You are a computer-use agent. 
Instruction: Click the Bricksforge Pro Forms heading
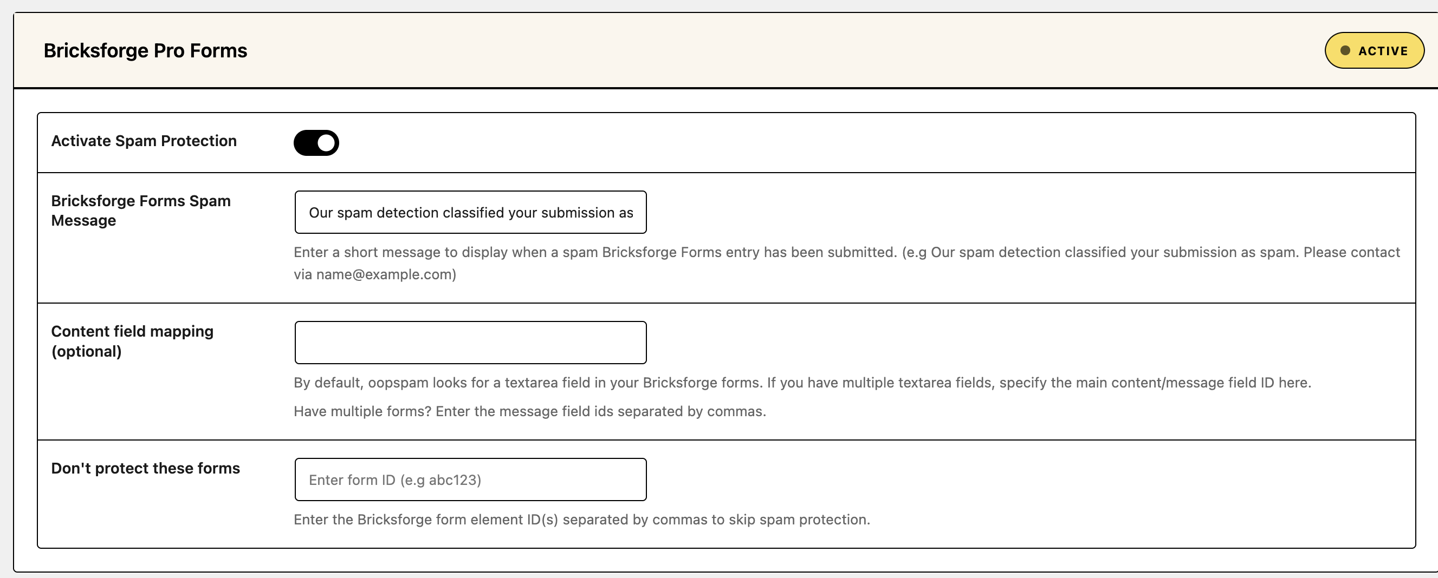(x=145, y=51)
